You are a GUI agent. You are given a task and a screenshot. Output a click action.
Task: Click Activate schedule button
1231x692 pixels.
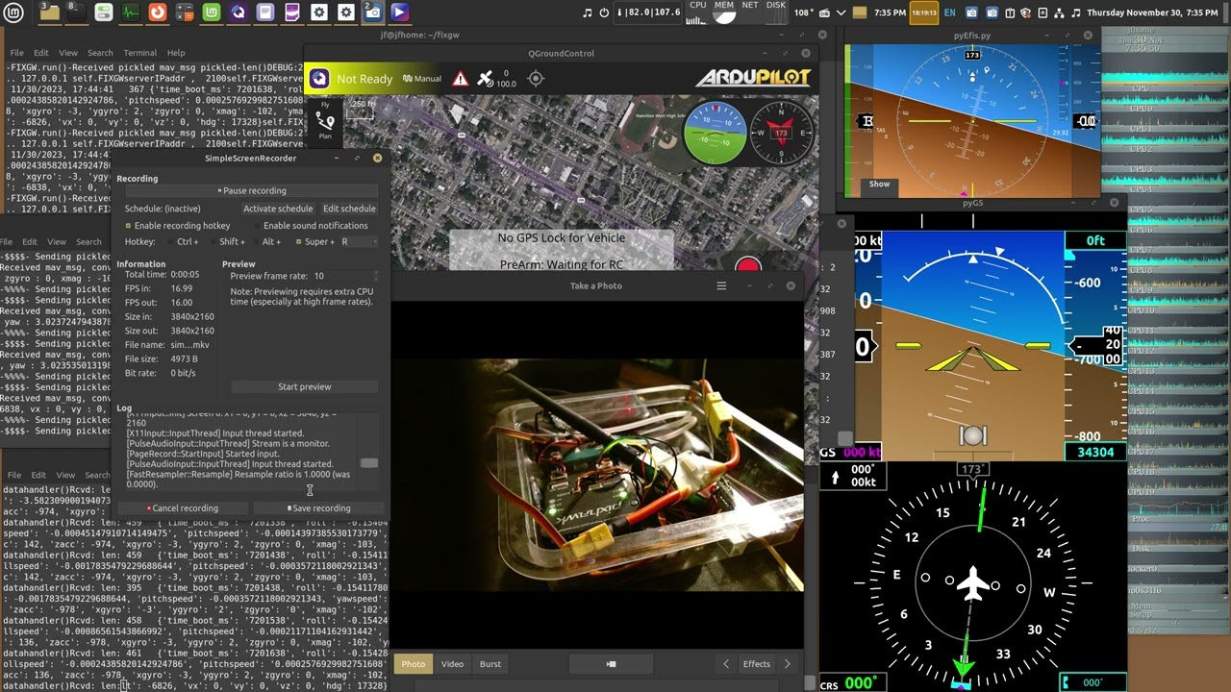pyautogui.click(x=278, y=209)
